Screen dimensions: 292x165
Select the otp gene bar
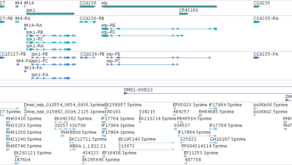click(x=159, y=7)
